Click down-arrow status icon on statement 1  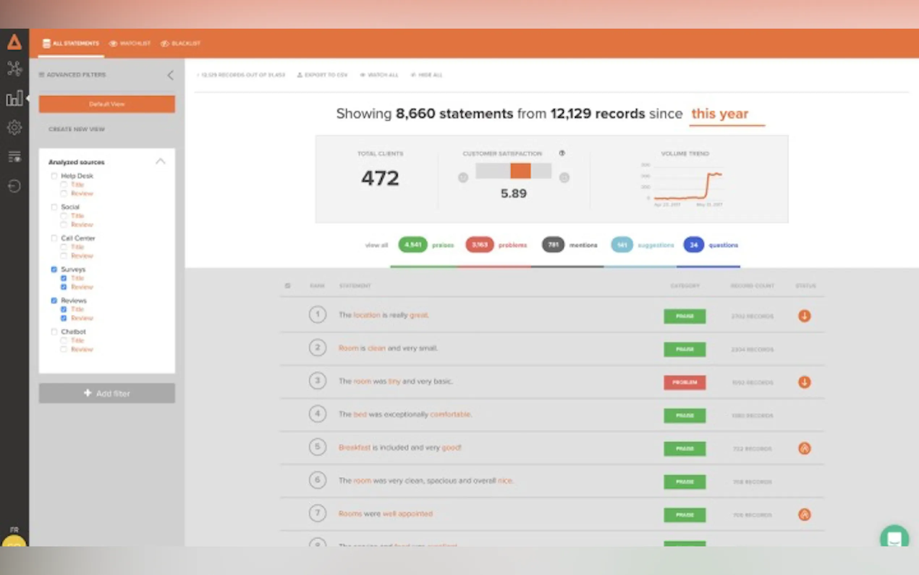click(x=804, y=316)
